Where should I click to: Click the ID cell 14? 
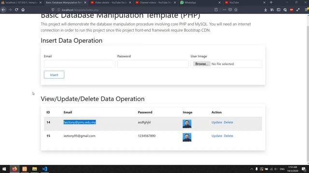(x=48, y=122)
